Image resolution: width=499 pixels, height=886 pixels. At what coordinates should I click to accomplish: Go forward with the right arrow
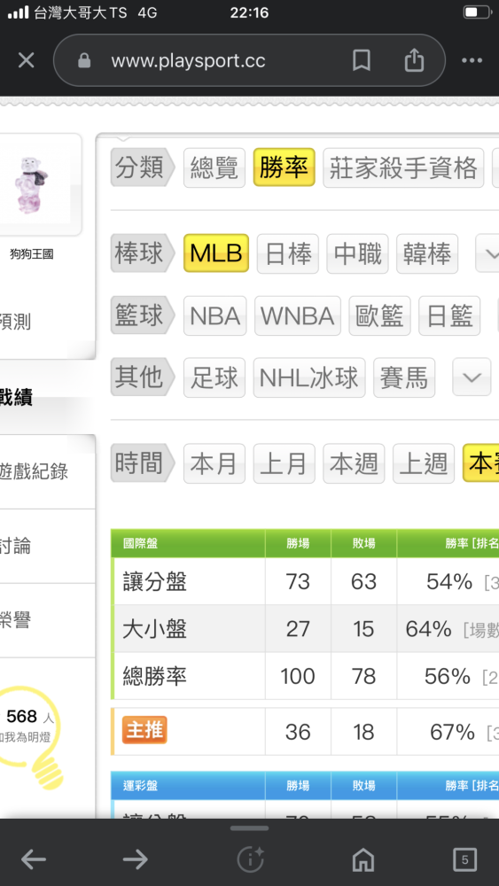(135, 859)
